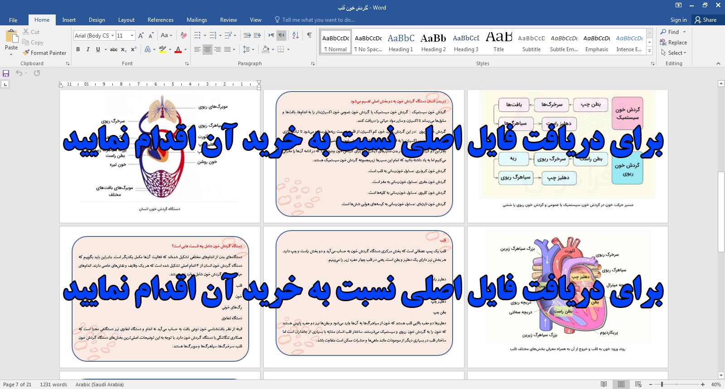Screen dimensions: 725x389
Task: Toggle show paragraph marks
Action: (x=309, y=35)
